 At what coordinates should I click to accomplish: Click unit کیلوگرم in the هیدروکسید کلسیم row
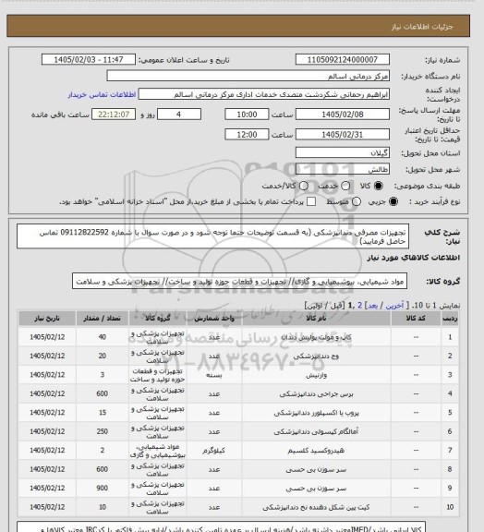click(x=214, y=451)
